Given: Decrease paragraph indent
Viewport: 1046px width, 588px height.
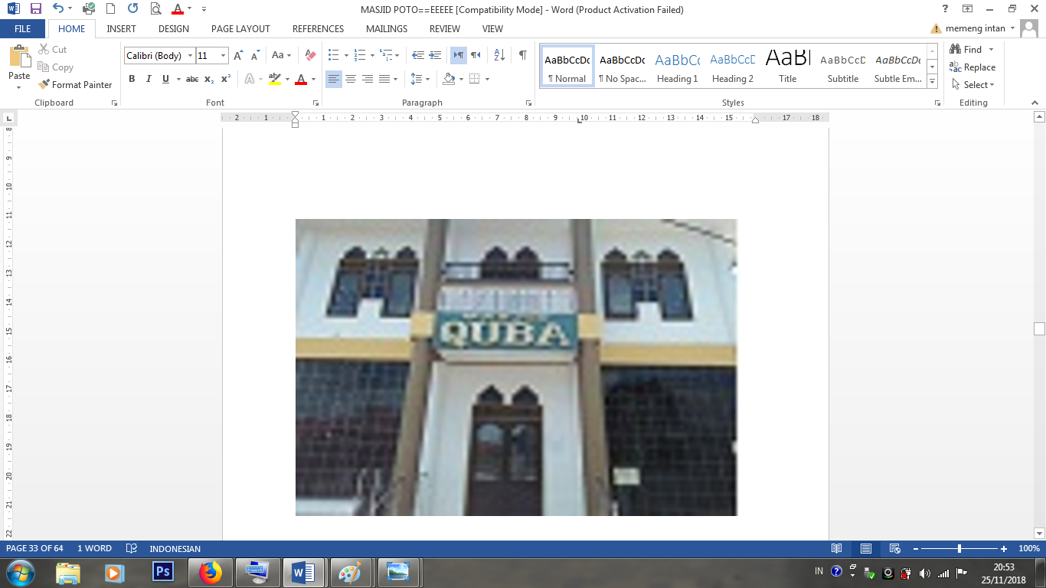Looking at the screenshot, I should pyautogui.click(x=418, y=56).
